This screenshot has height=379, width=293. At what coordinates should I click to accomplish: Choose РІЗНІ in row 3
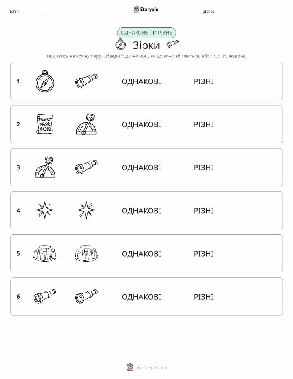pyautogui.click(x=204, y=167)
